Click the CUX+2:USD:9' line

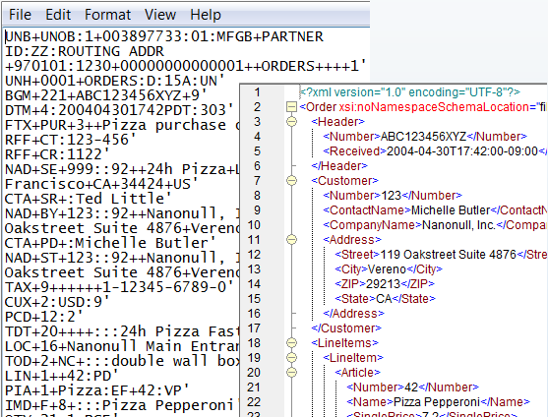[x=57, y=302]
